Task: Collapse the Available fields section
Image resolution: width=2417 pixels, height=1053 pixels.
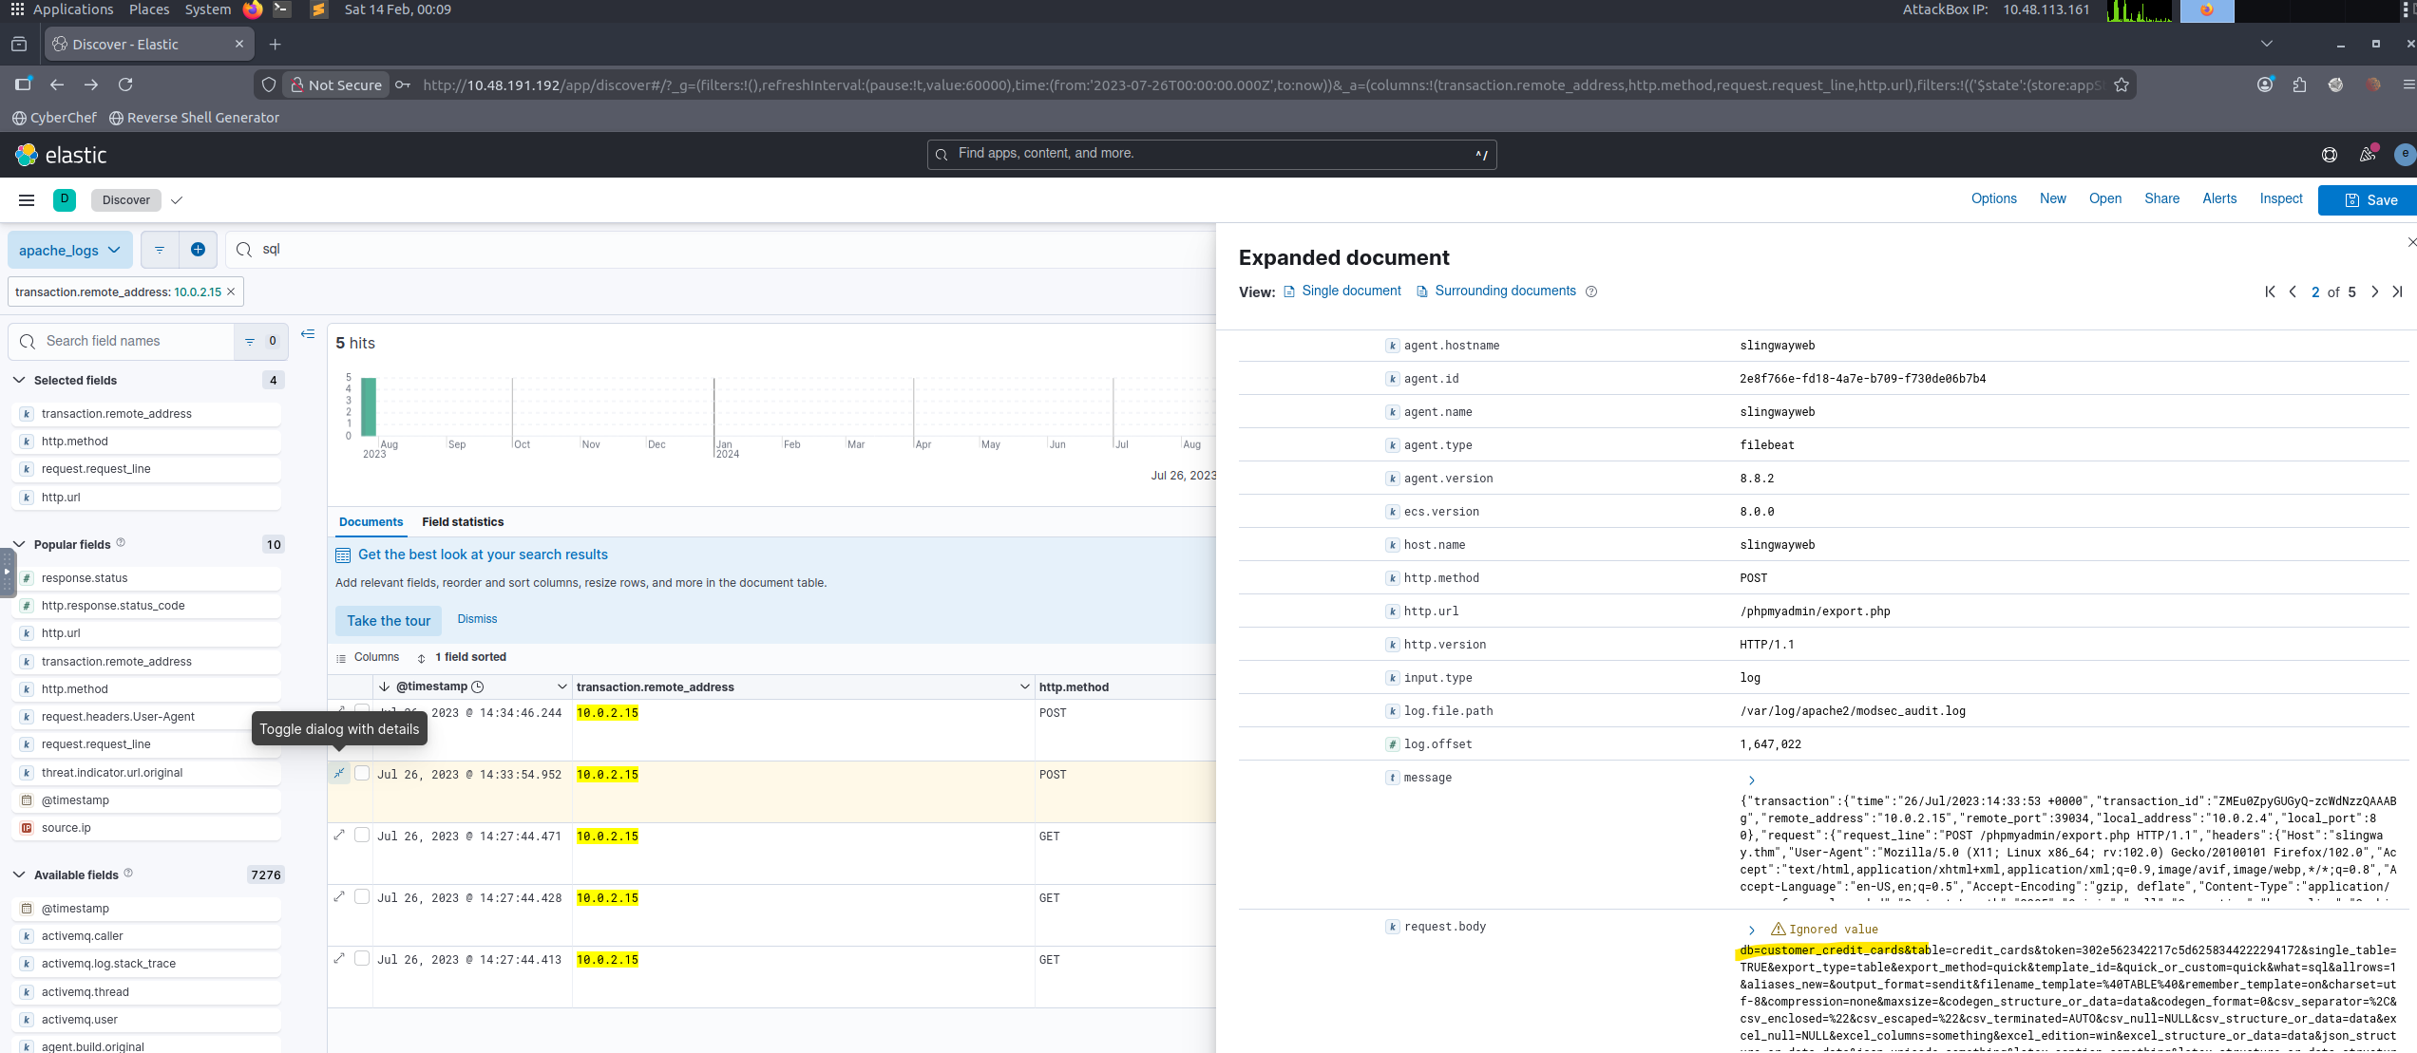Action: click(x=19, y=874)
